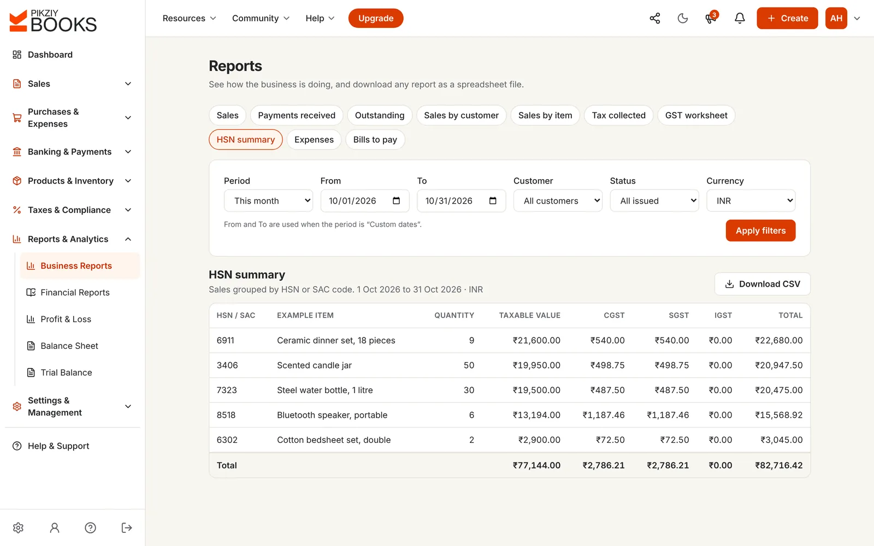Click the Upgrade button

click(376, 19)
